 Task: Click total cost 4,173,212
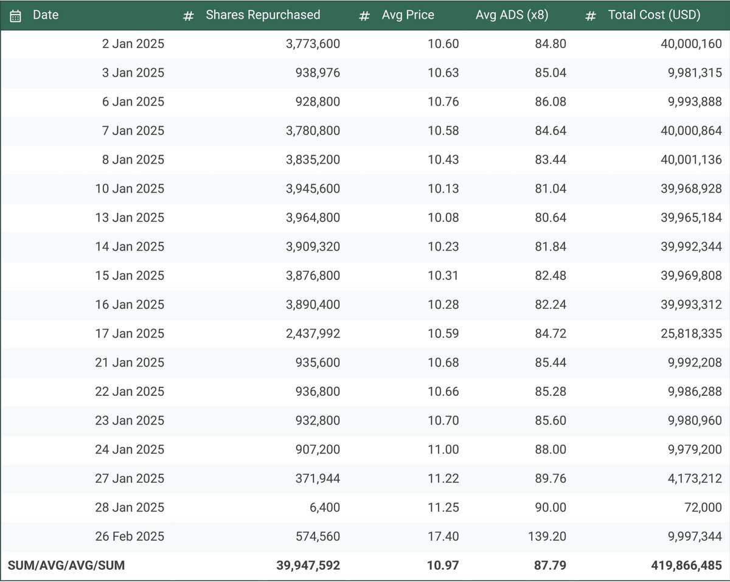(x=695, y=479)
